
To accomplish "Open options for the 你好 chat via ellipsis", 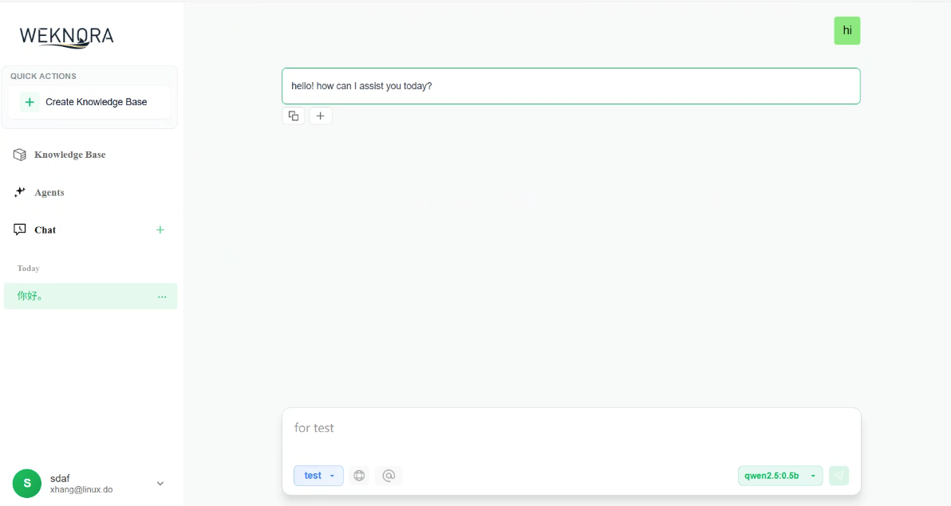I will (x=162, y=296).
